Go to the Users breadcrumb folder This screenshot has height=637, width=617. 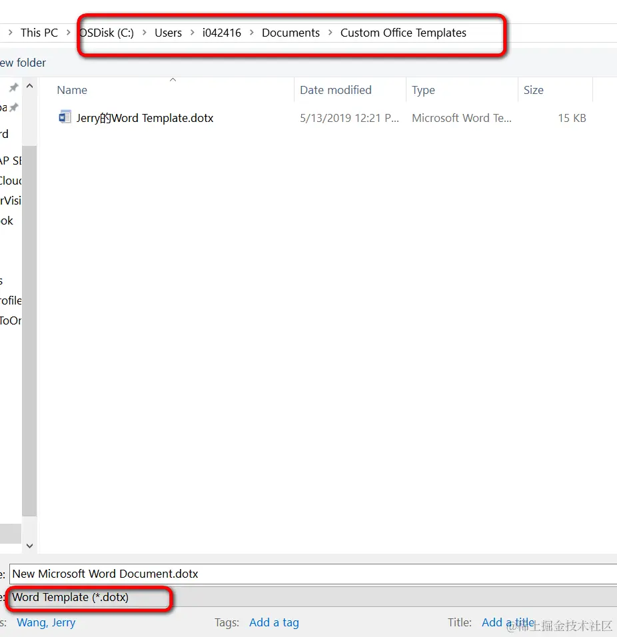pyautogui.click(x=168, y=33)
